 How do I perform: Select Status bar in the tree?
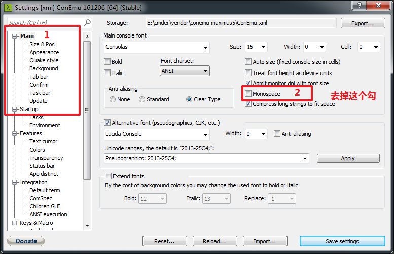[x=42, y=166]
